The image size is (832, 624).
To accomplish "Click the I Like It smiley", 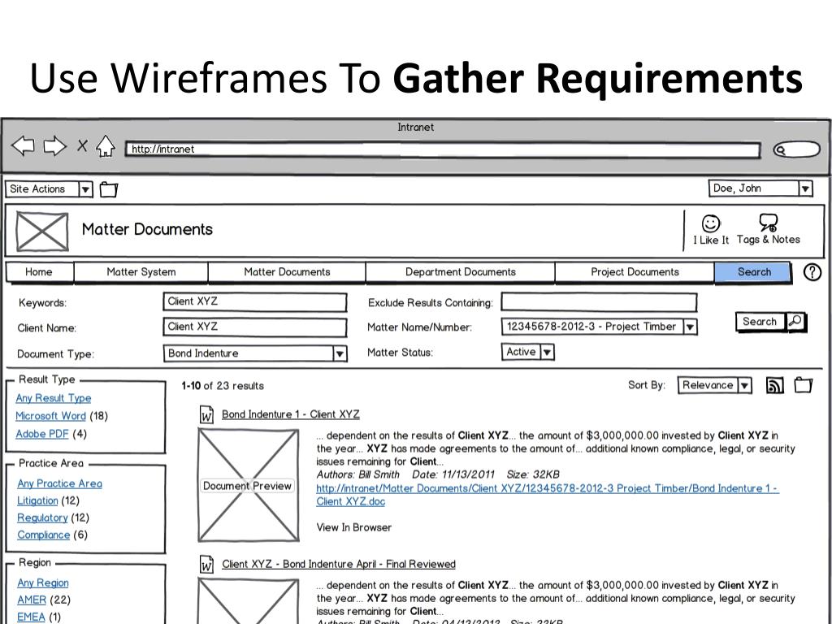I will [x=711, y=224].
